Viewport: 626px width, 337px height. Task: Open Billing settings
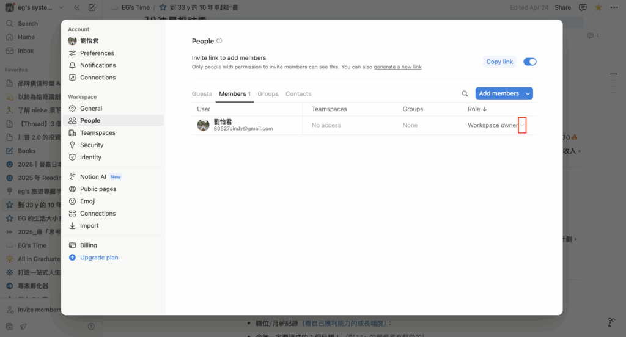(x=89, y=245)
